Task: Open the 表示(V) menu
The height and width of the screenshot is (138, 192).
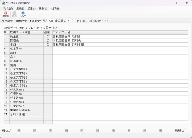Action: click(x=43, y=9)
